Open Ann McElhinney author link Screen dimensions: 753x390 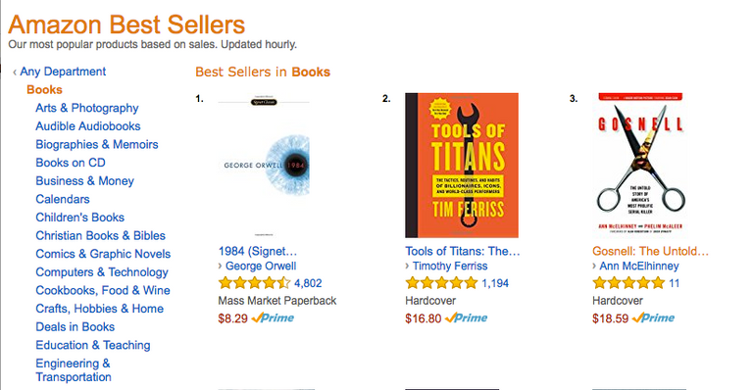[x=638, y=266]
